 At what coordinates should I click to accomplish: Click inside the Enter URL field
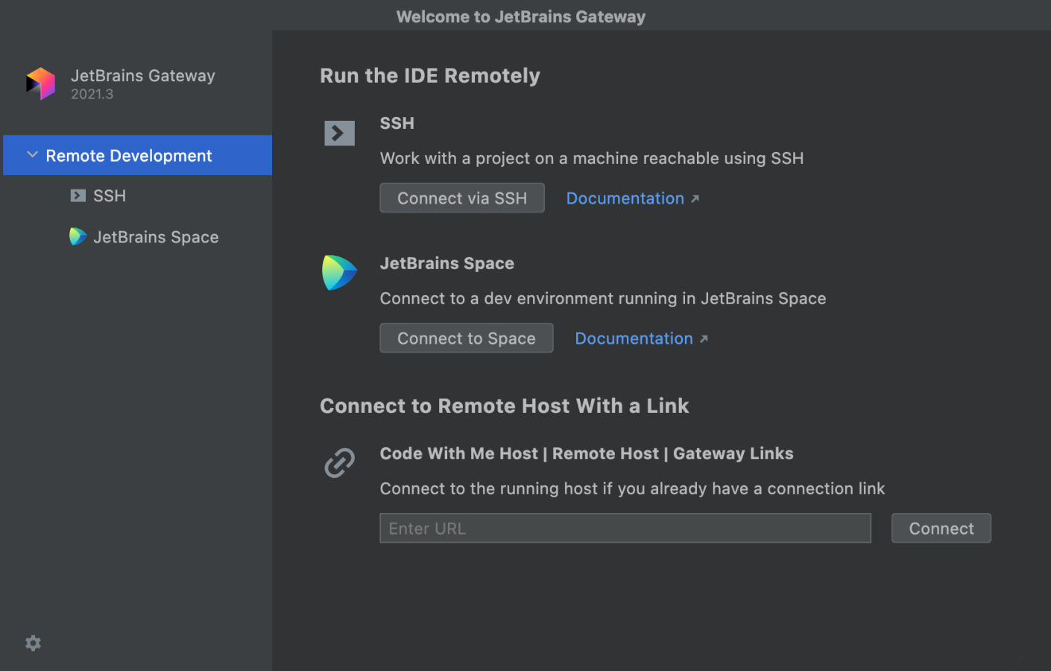coord(625,528)
